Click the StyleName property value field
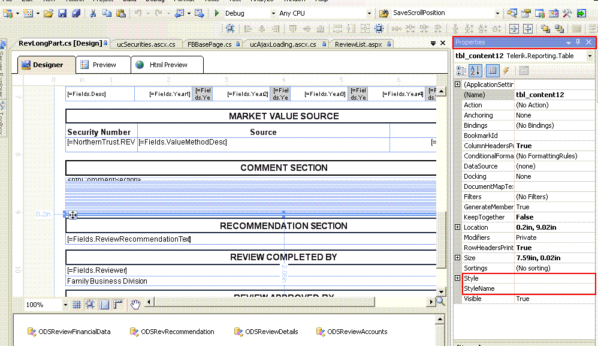The image size is (598, 346). tap(554, 288)
